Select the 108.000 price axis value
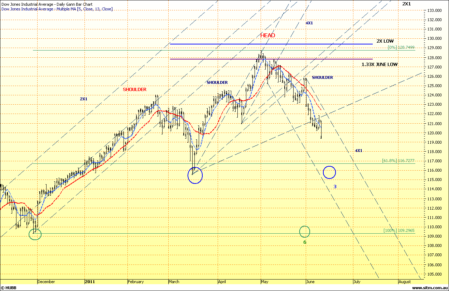This screenshot has height=291, width=449. (434, 246)
